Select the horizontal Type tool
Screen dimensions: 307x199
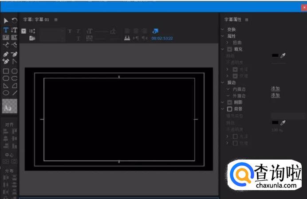6,30
